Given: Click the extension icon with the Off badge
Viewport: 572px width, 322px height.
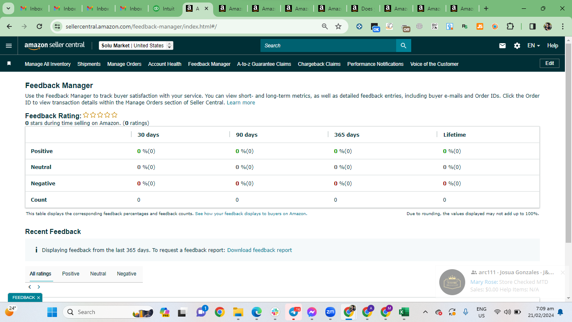Looking at the screenshot, I should [x=405, y=27].
